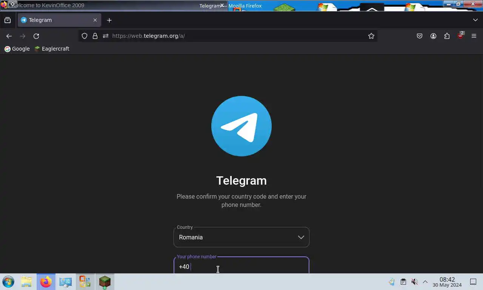483x290 pixels.
Task: Restore down the Firefox window
Action: [x=458, y=4]
